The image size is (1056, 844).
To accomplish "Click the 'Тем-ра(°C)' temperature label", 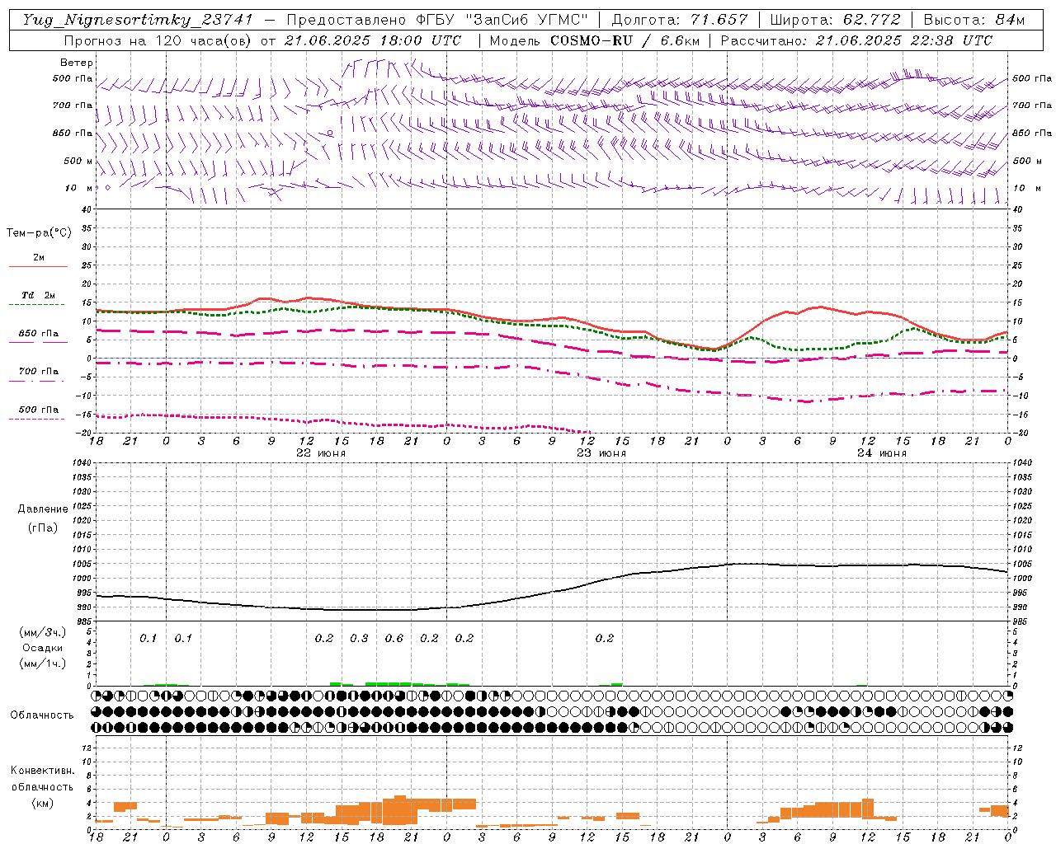I will pos(39,233).
